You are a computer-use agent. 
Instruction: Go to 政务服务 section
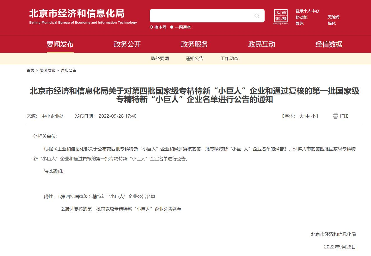point(194,44)
